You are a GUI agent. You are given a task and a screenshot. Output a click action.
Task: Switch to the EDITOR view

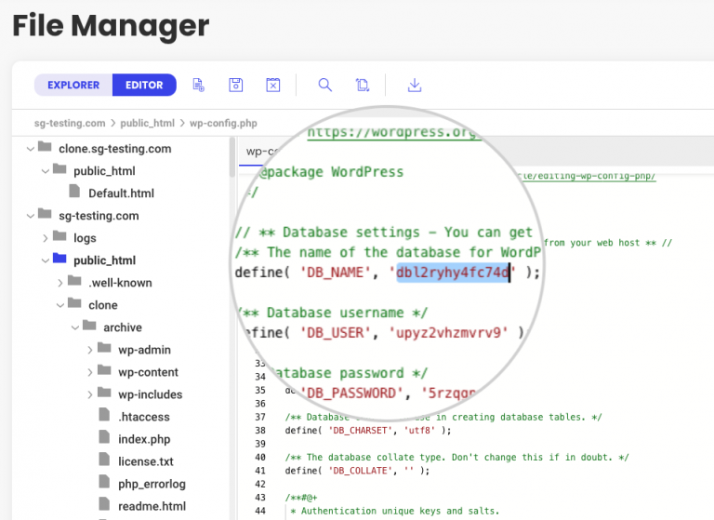[144, 85]
